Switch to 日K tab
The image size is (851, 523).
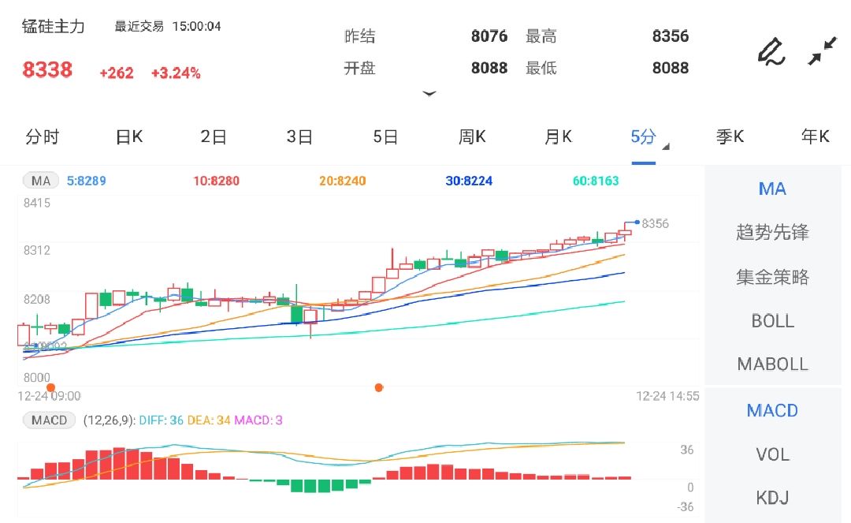coord(129,136)
